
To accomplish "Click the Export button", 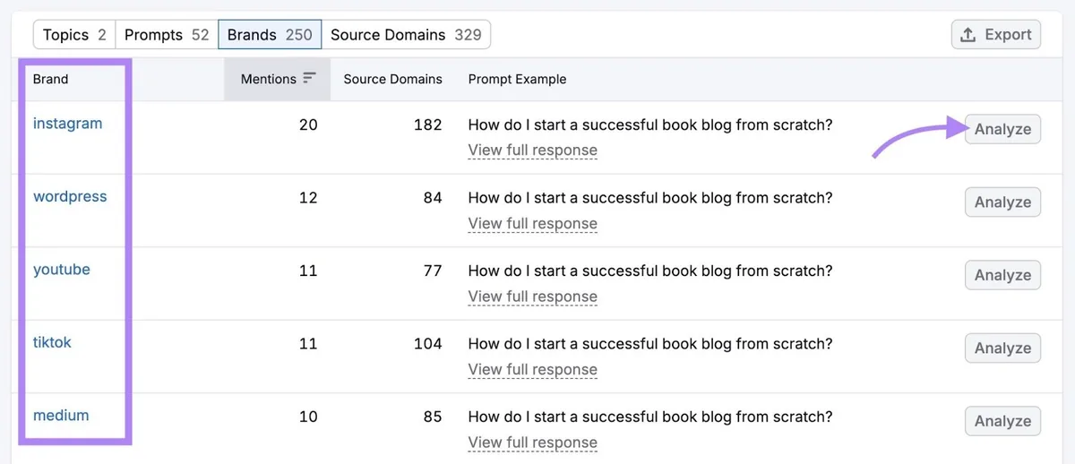I will [996, 35].
